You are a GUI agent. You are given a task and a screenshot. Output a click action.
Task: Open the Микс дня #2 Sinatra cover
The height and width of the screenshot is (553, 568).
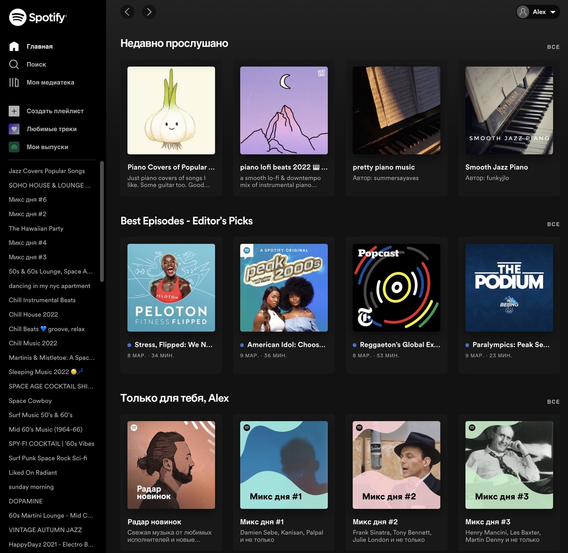click(x=397, y=465)
